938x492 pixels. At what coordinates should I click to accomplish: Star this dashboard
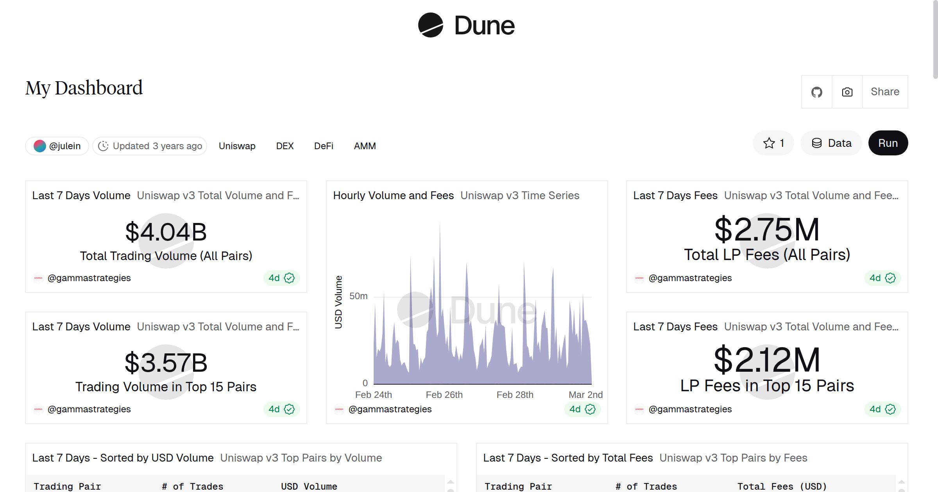(773, 143)
